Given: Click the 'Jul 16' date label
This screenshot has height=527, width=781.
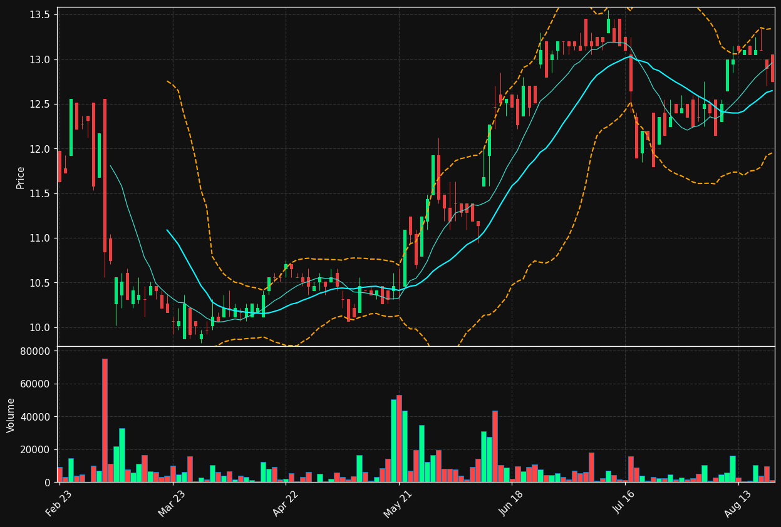Looking at the screenshot, I should coord(624,503).
